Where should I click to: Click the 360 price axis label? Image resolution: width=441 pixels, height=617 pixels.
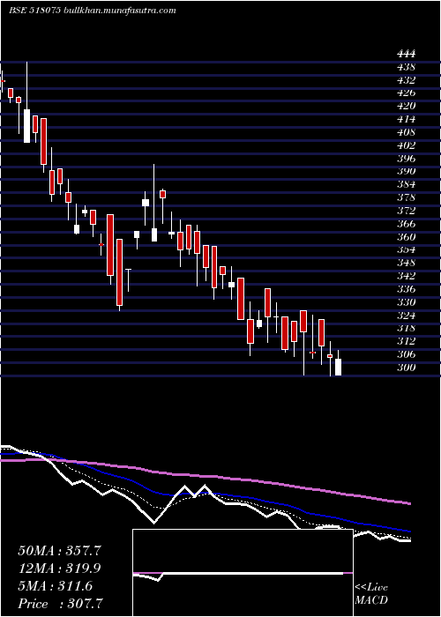406,237
